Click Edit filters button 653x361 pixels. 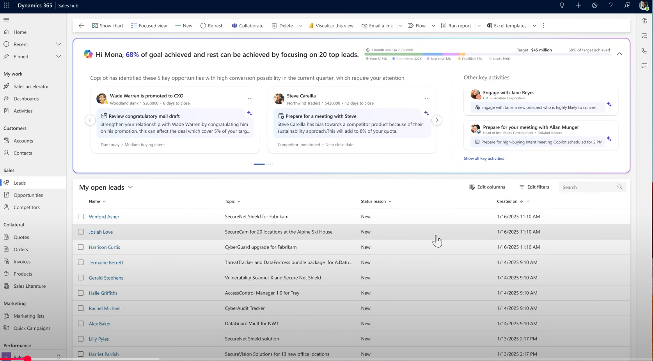[534, 187]
